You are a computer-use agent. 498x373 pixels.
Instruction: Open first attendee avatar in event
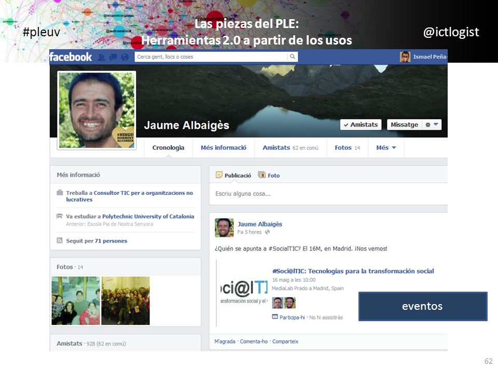point(278,303)
